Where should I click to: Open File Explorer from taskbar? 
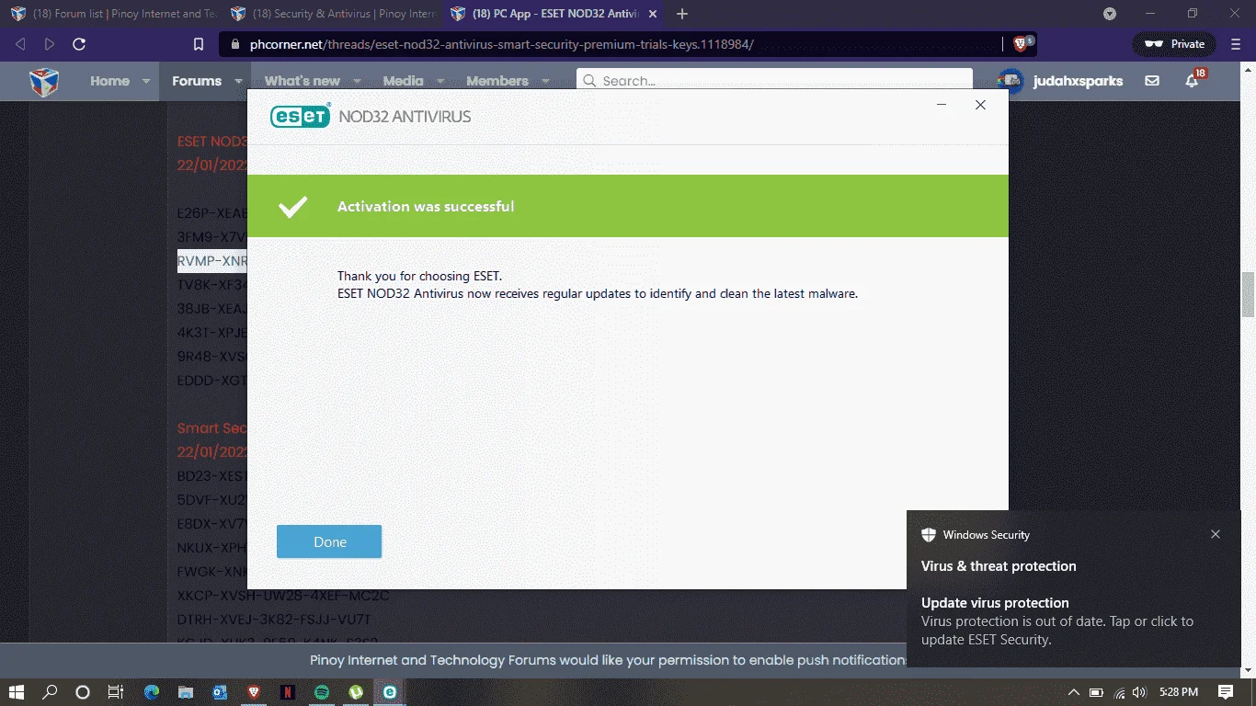coord(186,692)
